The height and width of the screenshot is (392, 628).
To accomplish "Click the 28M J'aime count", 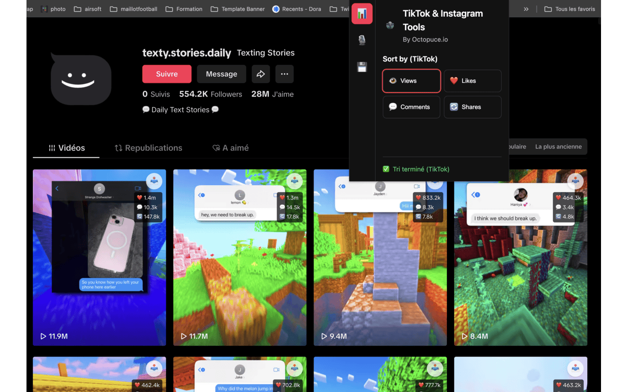I will pos(272,94).
